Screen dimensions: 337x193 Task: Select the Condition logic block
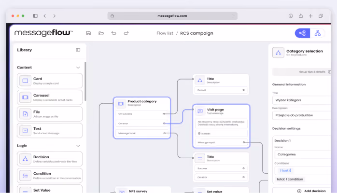50,176
